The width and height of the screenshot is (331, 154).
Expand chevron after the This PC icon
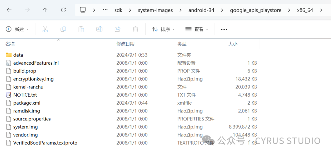[x=94, y=10]
